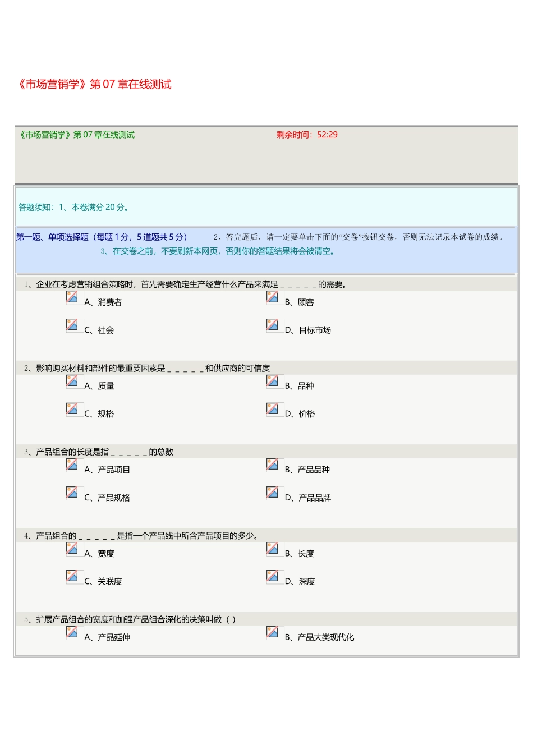Click question 1 text about 营销组合策略
The width and height of the screenshot is (533, 754).
[x=187, y=284]
